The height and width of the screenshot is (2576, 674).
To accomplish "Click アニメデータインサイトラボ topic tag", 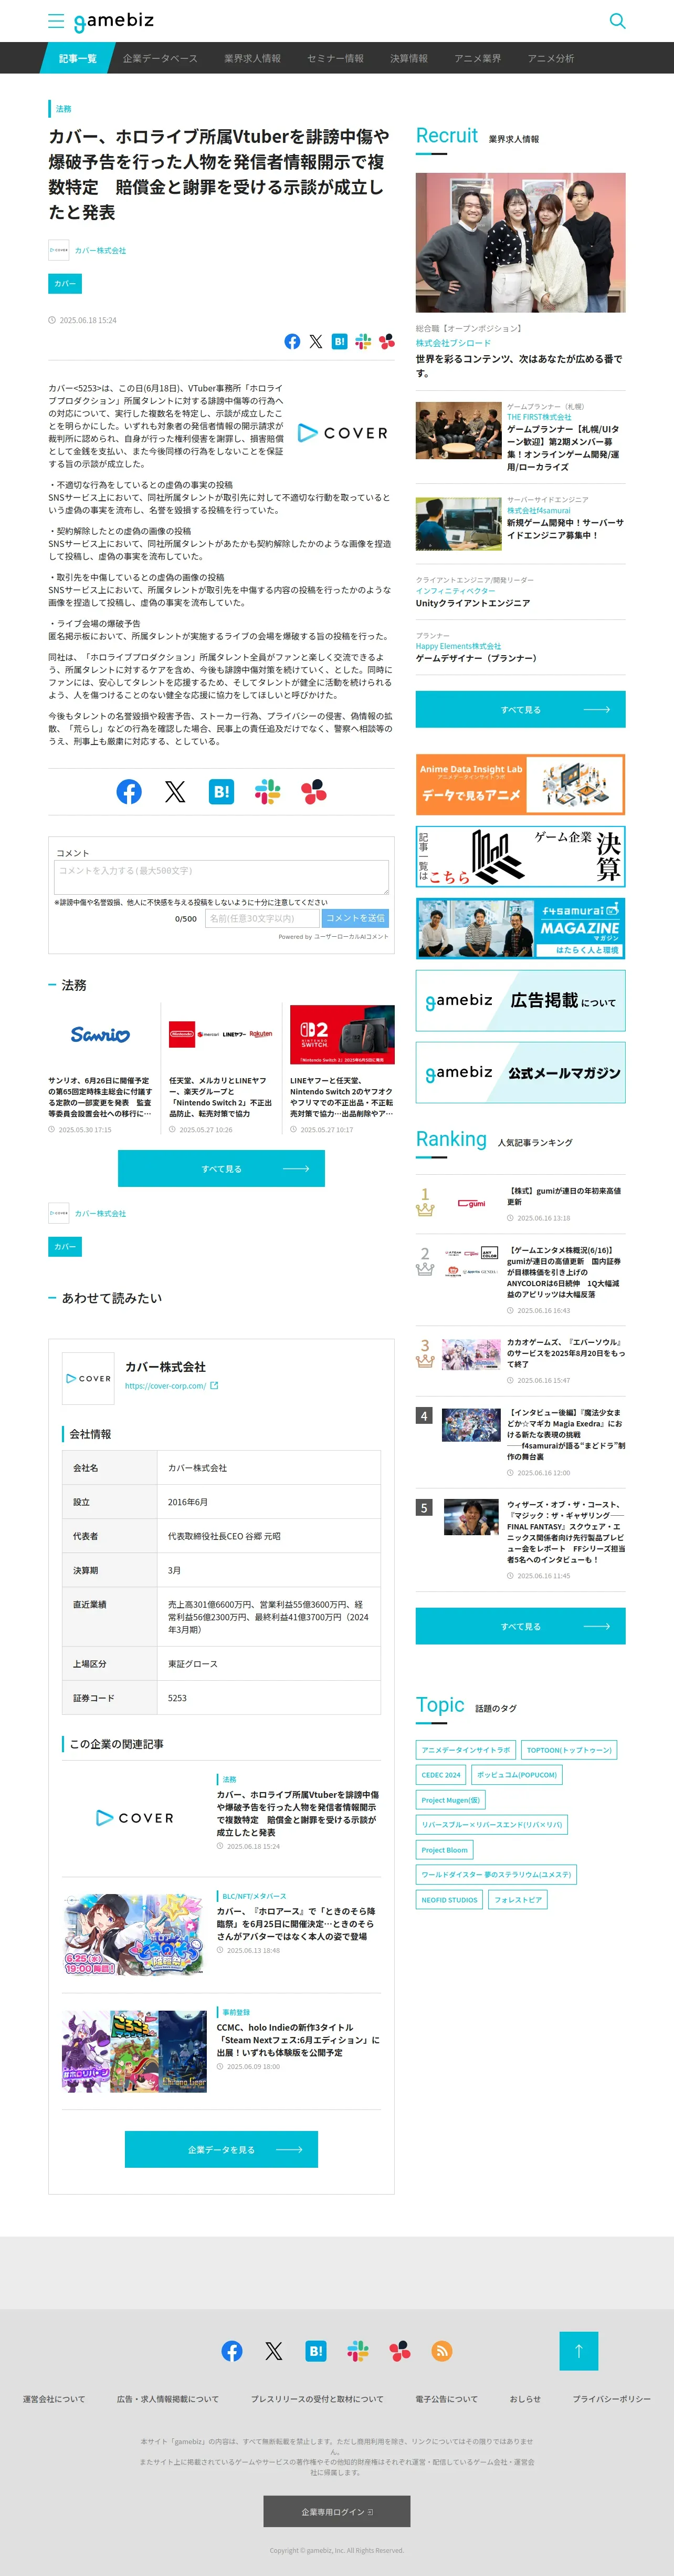I will [x=465, y=1750].
